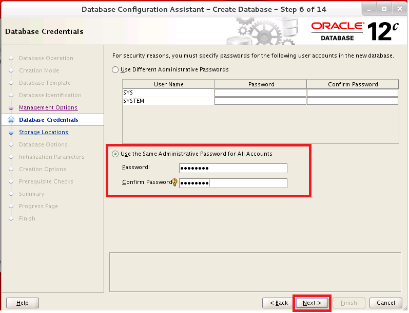Click SYSTEM confirm password table cell
Viewport: 409px width, 313px height.
pyautogui.click(x=353, y=101)
